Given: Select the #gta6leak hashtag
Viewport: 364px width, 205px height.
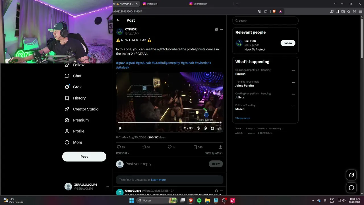Looking at the screenshot, I should click(x=143, y=63).
